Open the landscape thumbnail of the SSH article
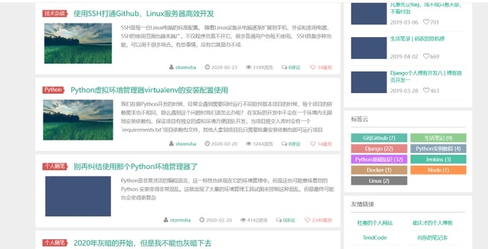 click(x=78, y=44)
